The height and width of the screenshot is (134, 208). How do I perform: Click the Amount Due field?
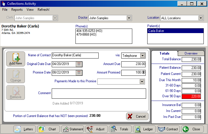(133, 64)
